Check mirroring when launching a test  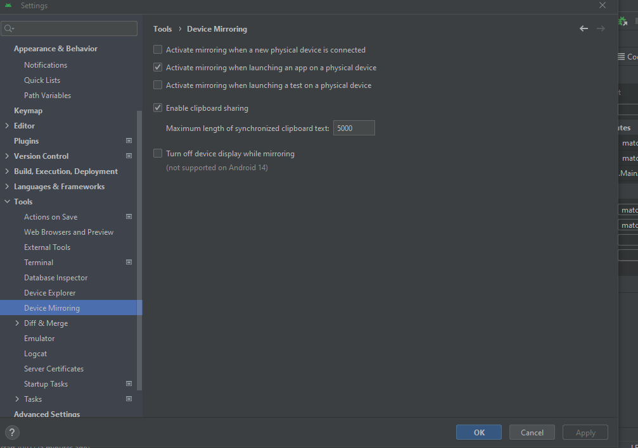(x=158, y=85)
